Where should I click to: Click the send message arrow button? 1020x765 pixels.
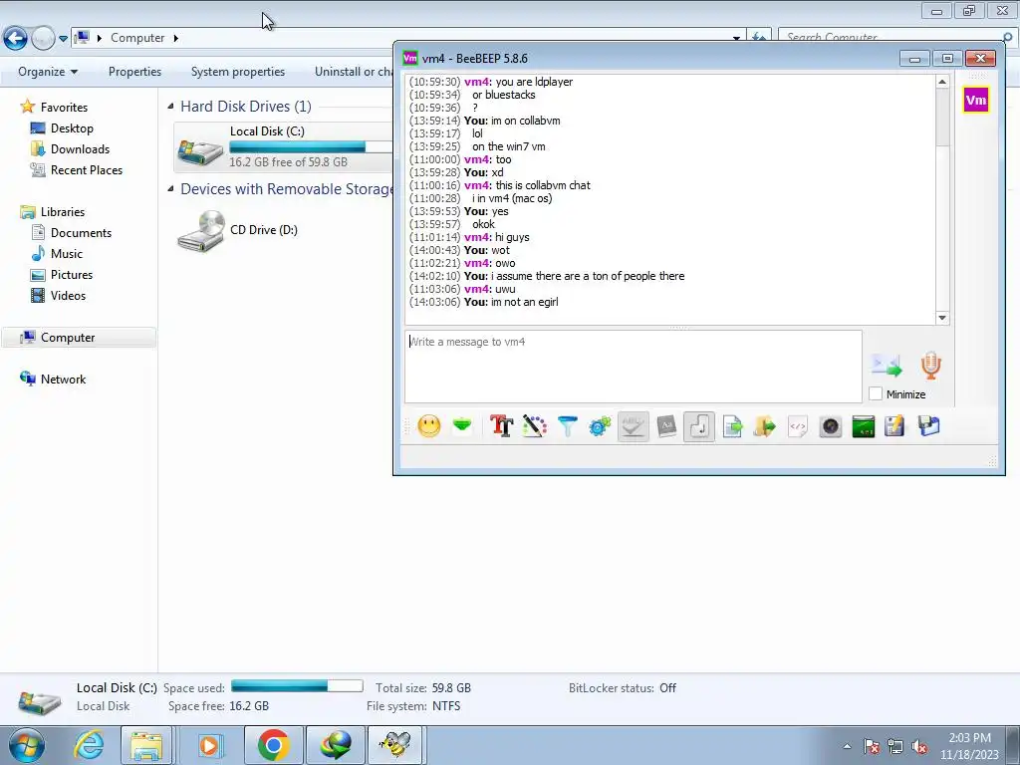887,366
